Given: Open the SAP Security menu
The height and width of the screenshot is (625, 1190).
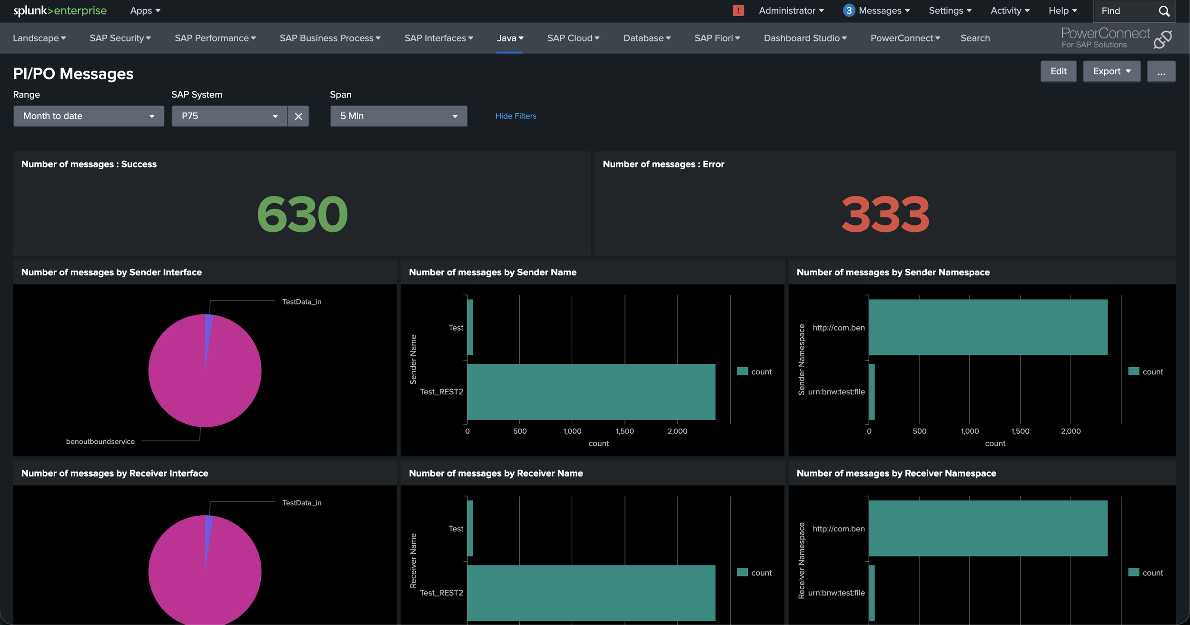Looking at the screenshot, I should 120,38.
